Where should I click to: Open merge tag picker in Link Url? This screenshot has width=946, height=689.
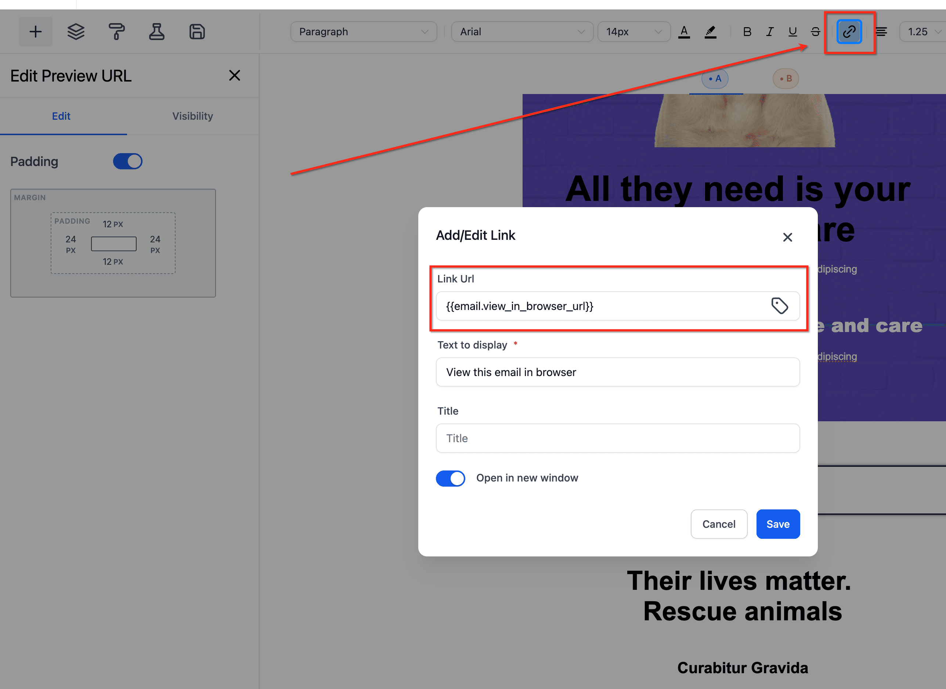[779, 306]
